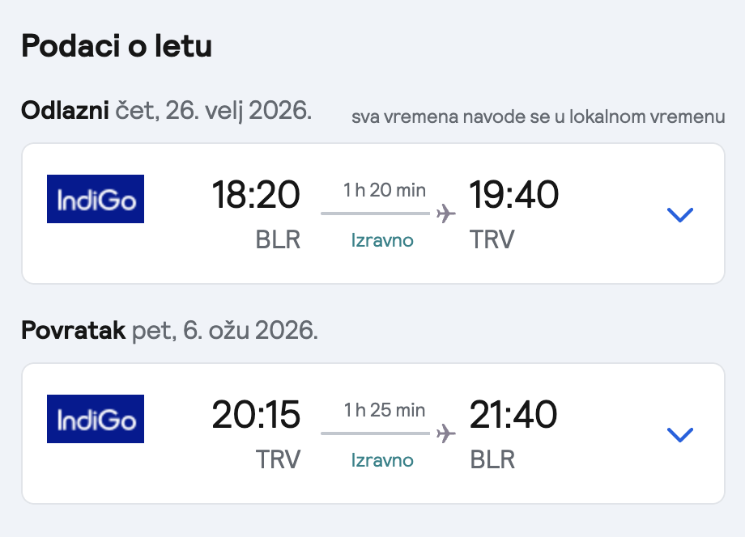Click the IndiGo logo on outbound flight

(x=96, y=199)
